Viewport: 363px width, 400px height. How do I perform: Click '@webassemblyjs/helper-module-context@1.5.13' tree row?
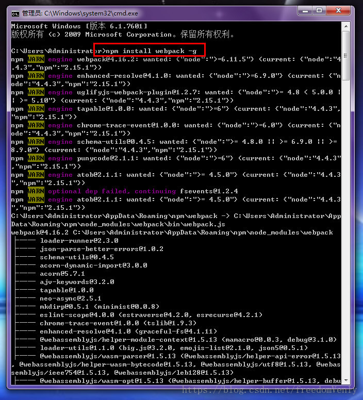pos(176,340)
